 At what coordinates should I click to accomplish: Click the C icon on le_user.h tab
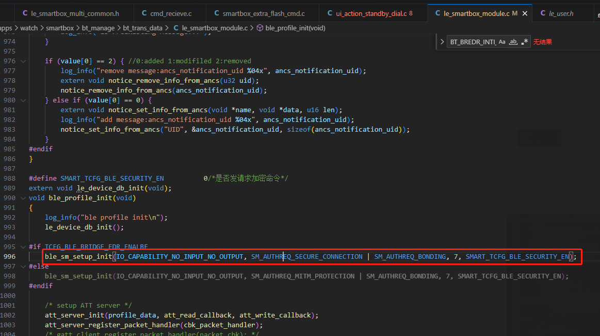tap(543, 13)
